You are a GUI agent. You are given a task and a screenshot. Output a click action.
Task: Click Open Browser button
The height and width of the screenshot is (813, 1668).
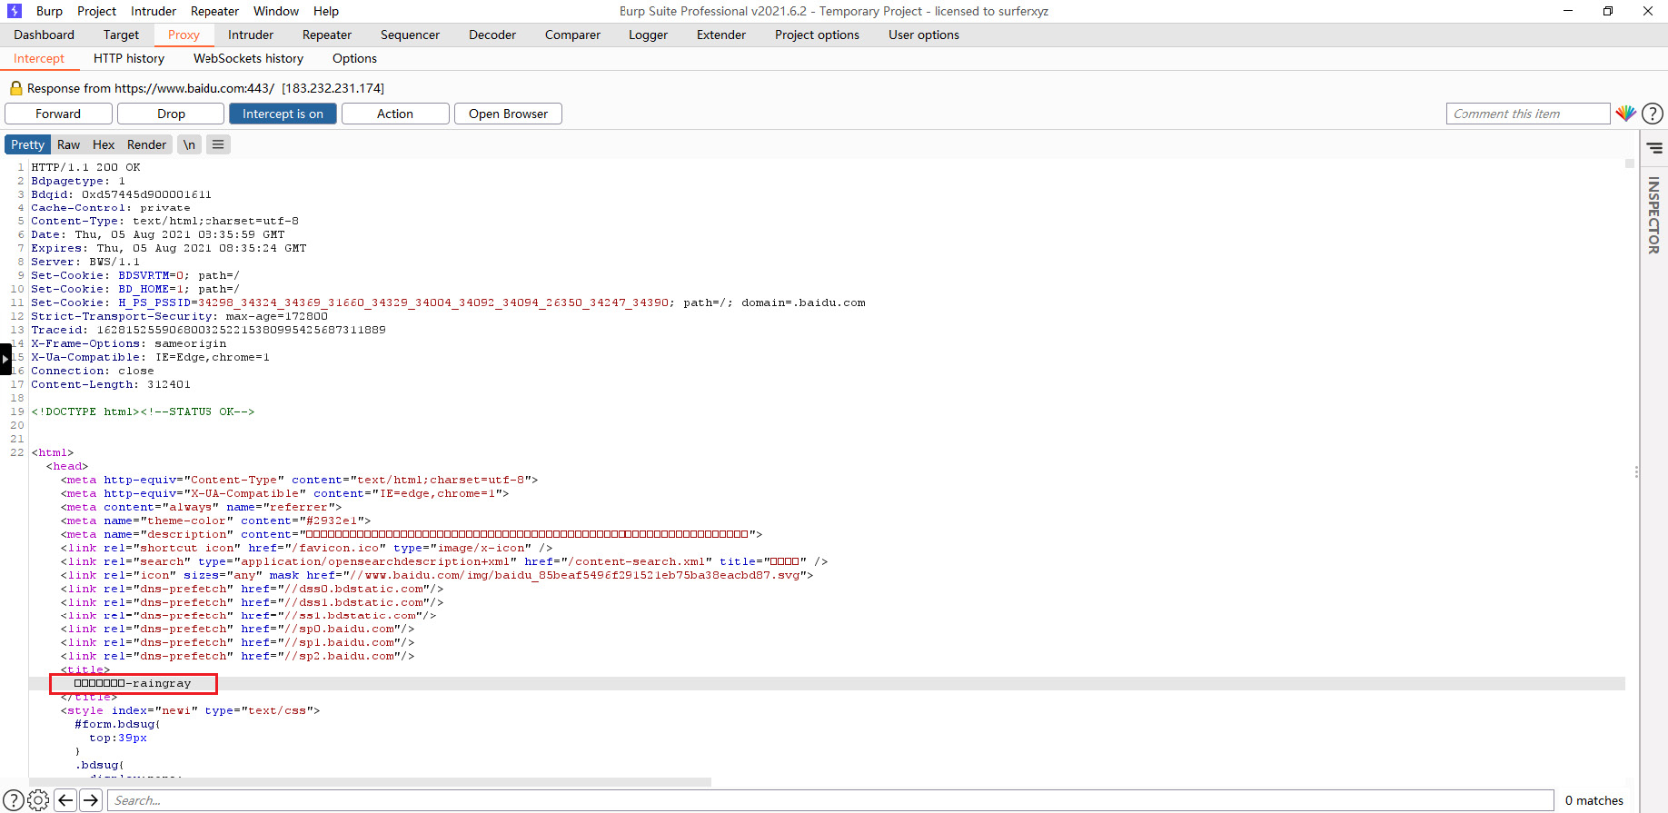click(x=508, y=114)
